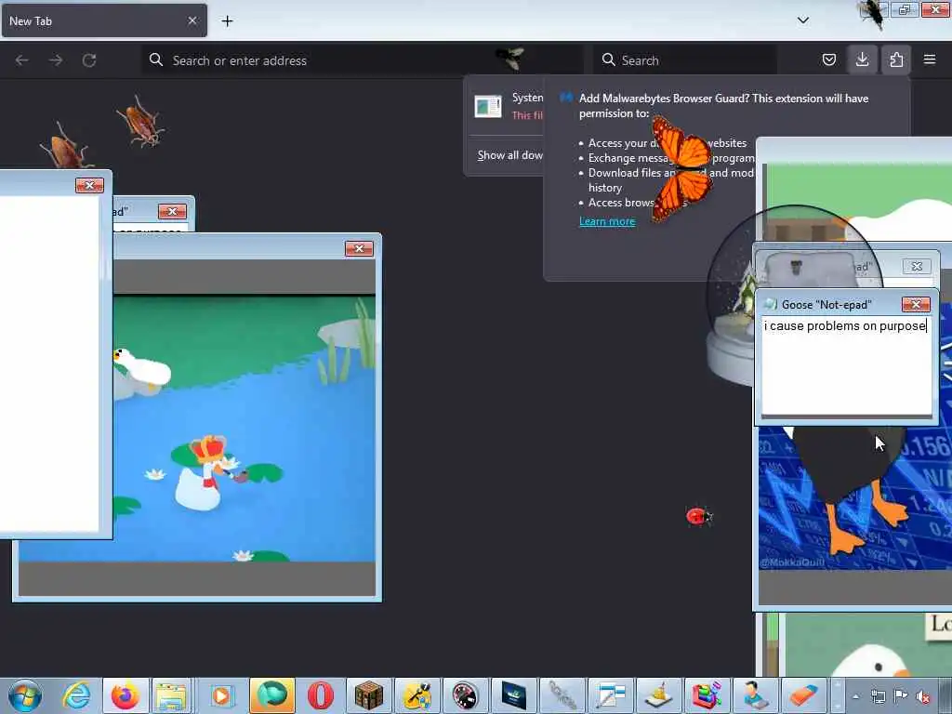Go back using Firefox back arrow
Image resolution: width=952 pixels, height=714 pixels.
[x=22, y=60]
